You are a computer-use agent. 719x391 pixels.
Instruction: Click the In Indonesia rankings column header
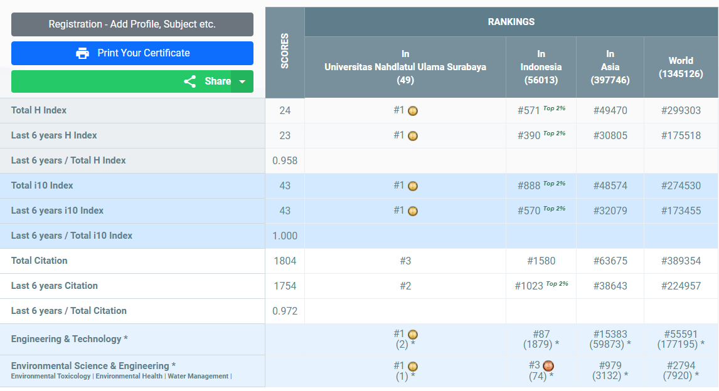(x=541, y=67)
